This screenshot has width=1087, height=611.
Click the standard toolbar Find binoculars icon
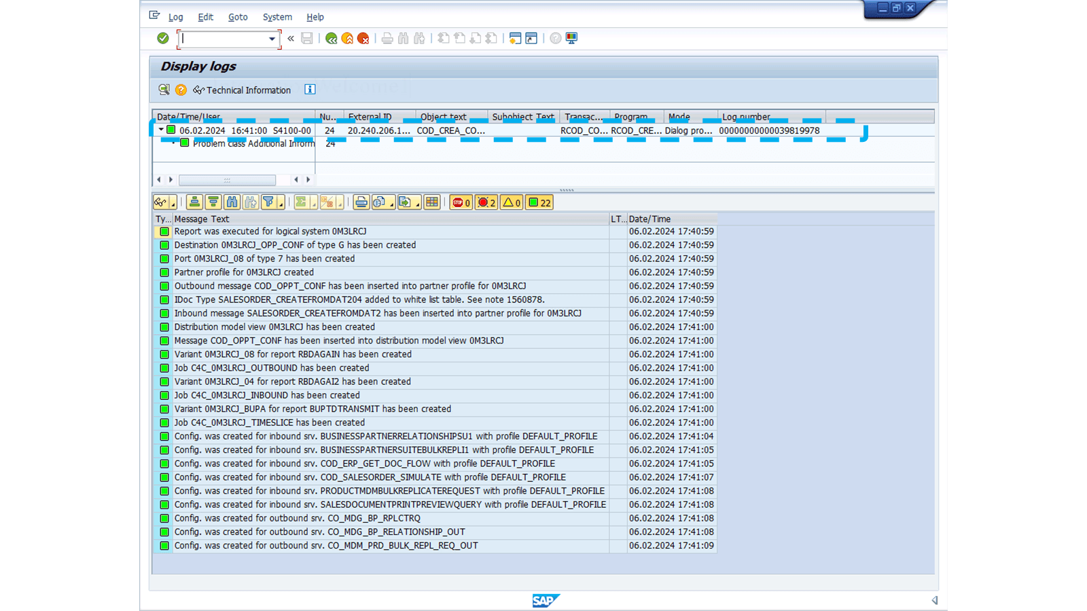pos(404,39)
